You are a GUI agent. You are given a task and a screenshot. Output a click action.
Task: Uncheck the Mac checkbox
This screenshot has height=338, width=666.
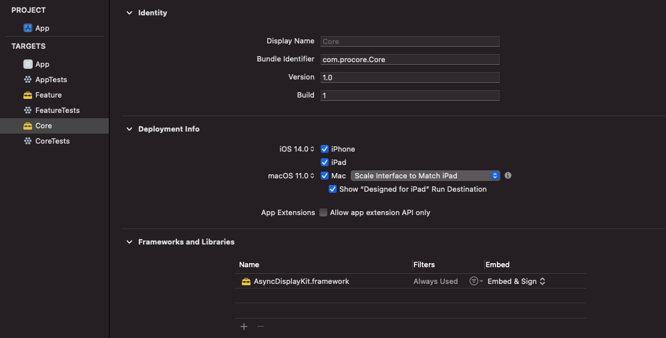[325, 176]
